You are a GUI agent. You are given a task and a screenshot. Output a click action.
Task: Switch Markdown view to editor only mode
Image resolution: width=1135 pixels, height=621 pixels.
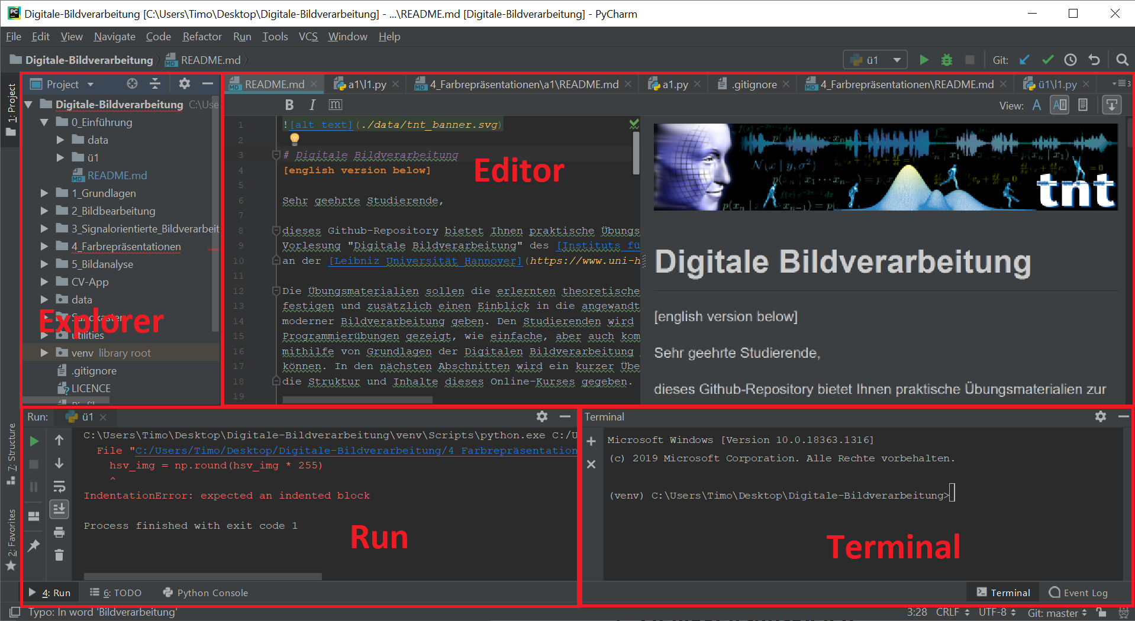[x=1036, y=105]
